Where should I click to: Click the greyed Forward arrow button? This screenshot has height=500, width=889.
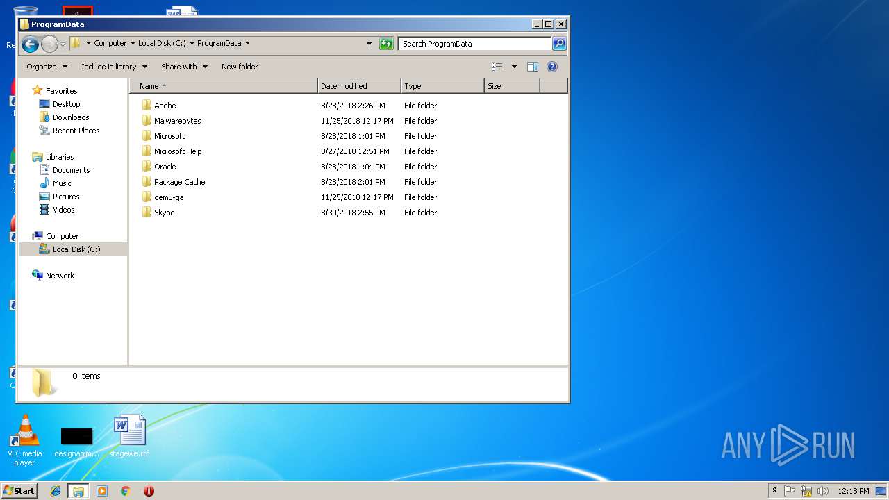(49, 44)
